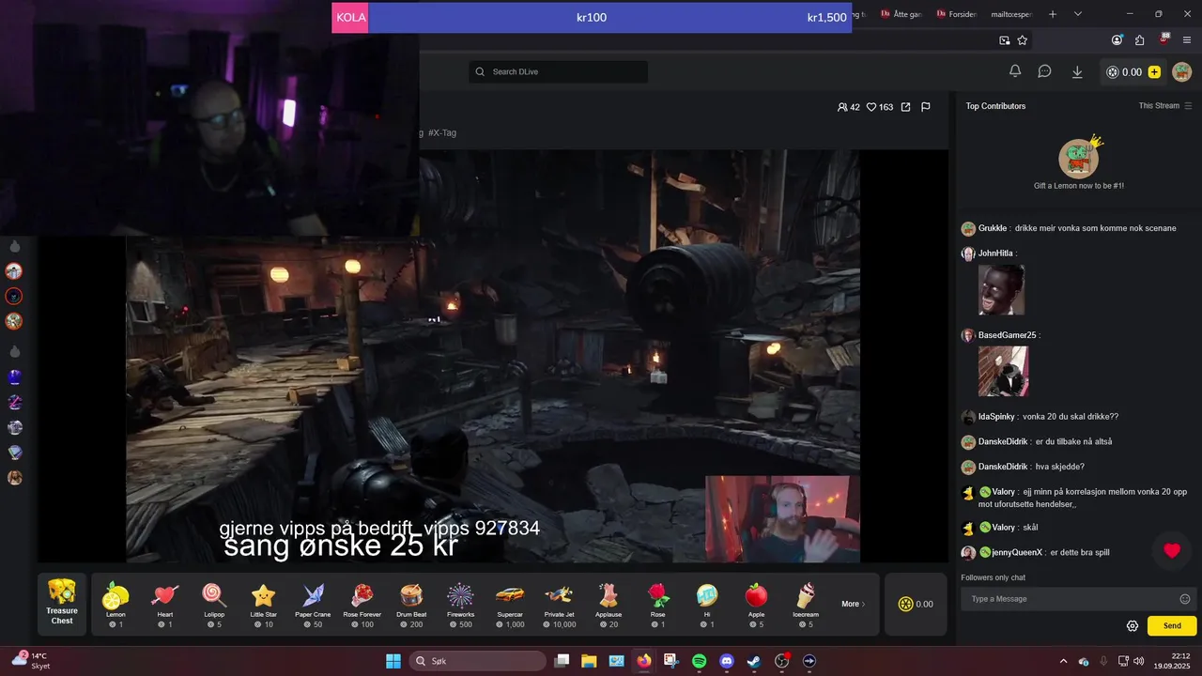Image resolution: width=1202 pixels, height=676 pixels.
Task: Open image posted by JohnHitla
Action: (1001, 289)
